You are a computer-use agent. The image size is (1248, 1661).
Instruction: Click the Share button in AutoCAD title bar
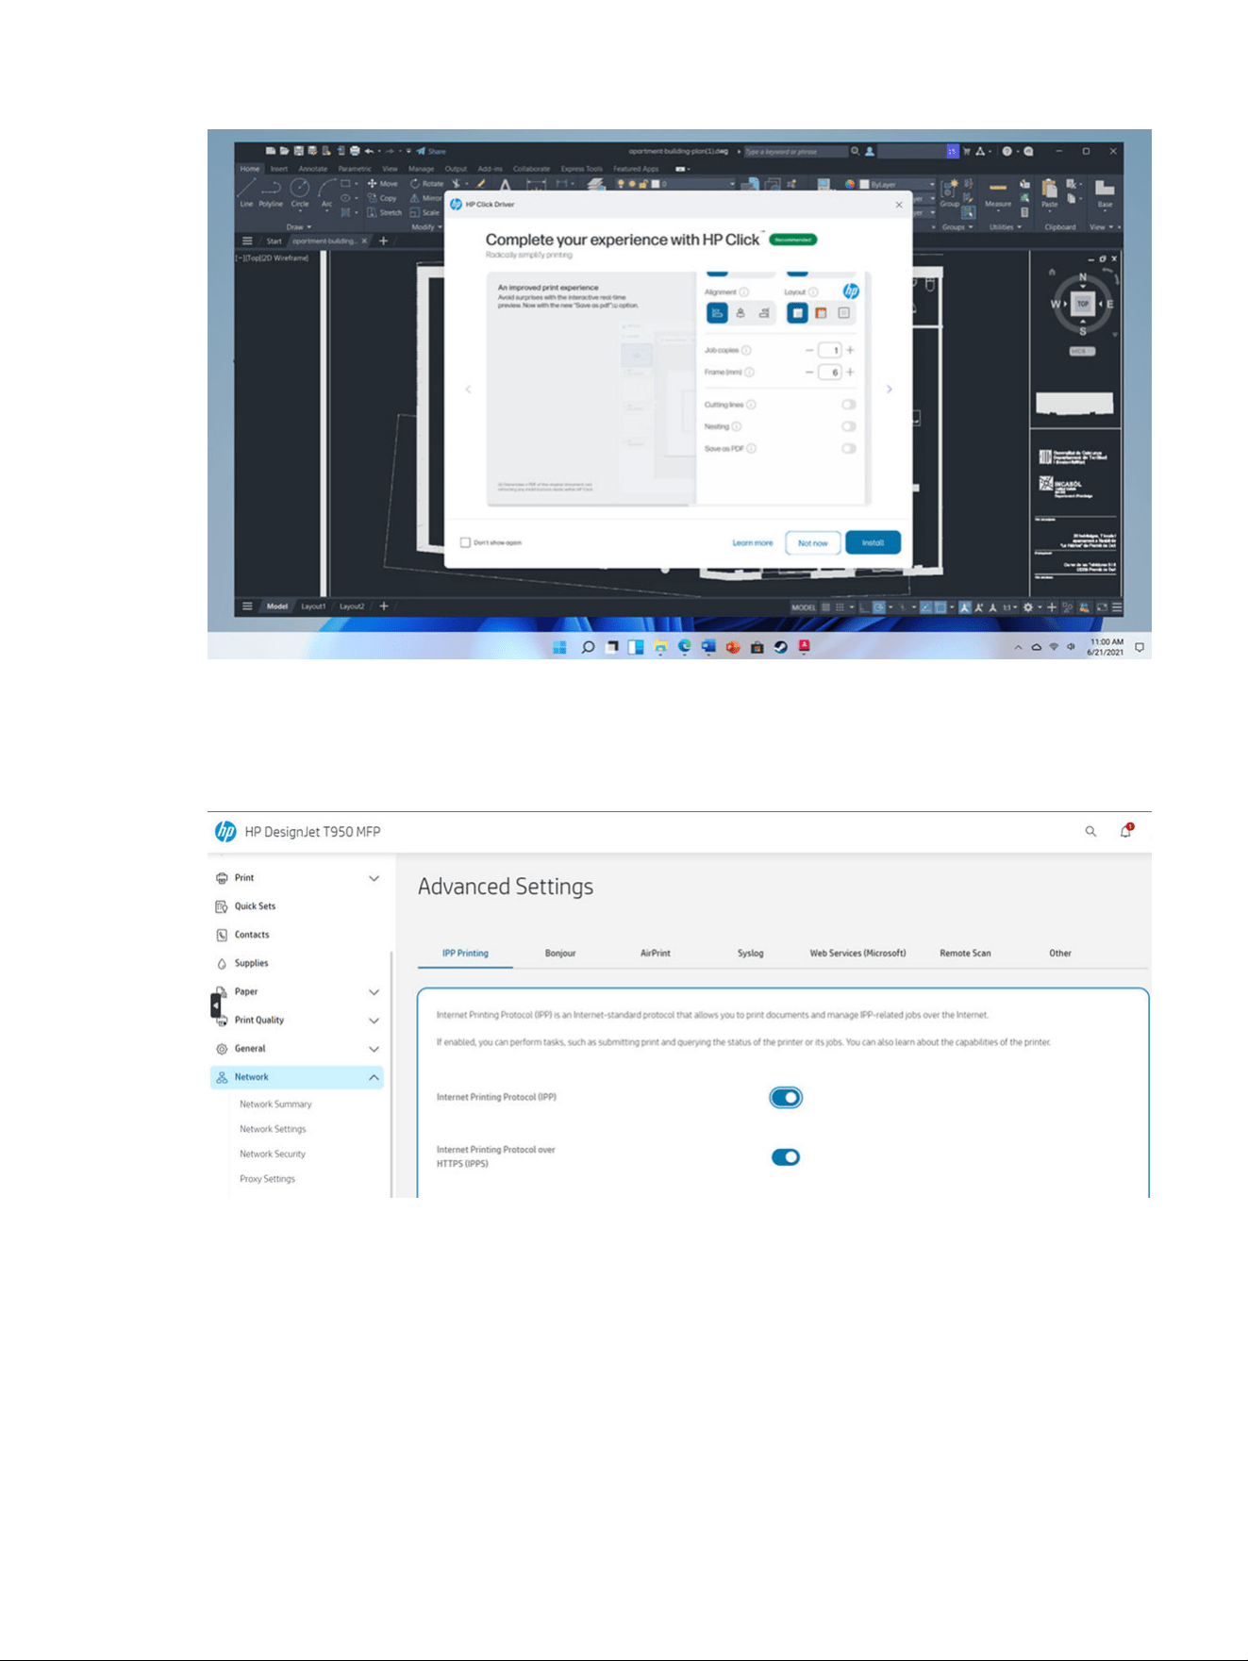click(x=431, y=151)
